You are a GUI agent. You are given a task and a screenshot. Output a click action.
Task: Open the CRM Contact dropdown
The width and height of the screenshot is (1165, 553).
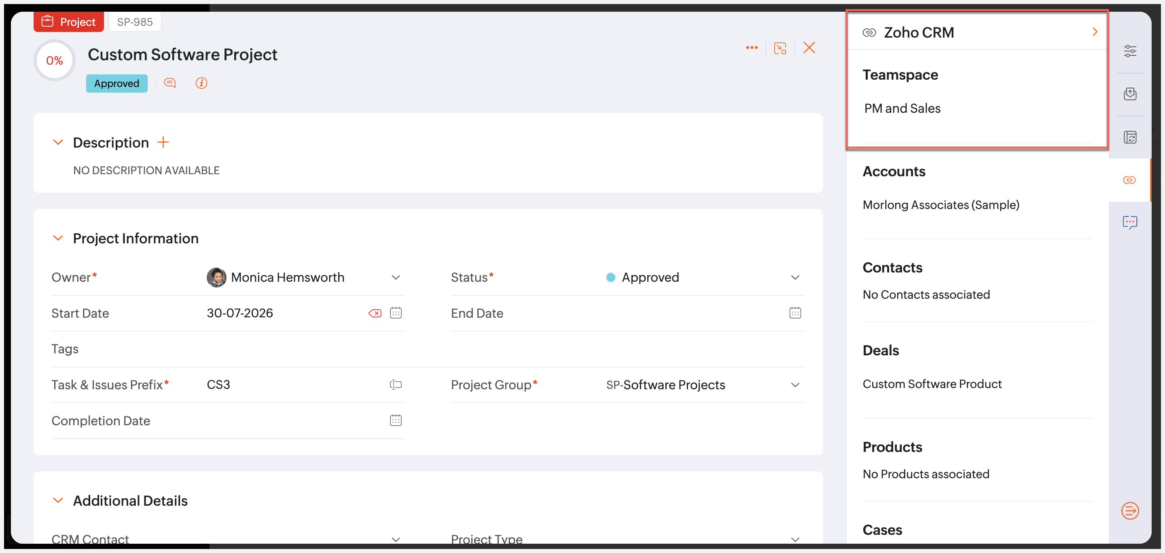396,539
